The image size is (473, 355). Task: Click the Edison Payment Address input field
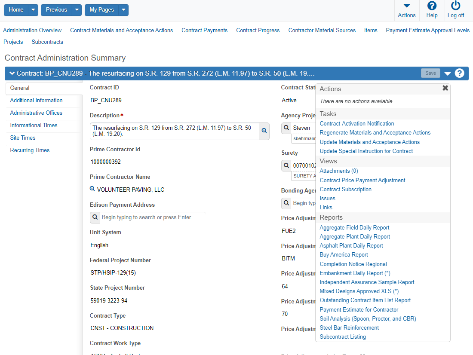click(x=153, y=217)
